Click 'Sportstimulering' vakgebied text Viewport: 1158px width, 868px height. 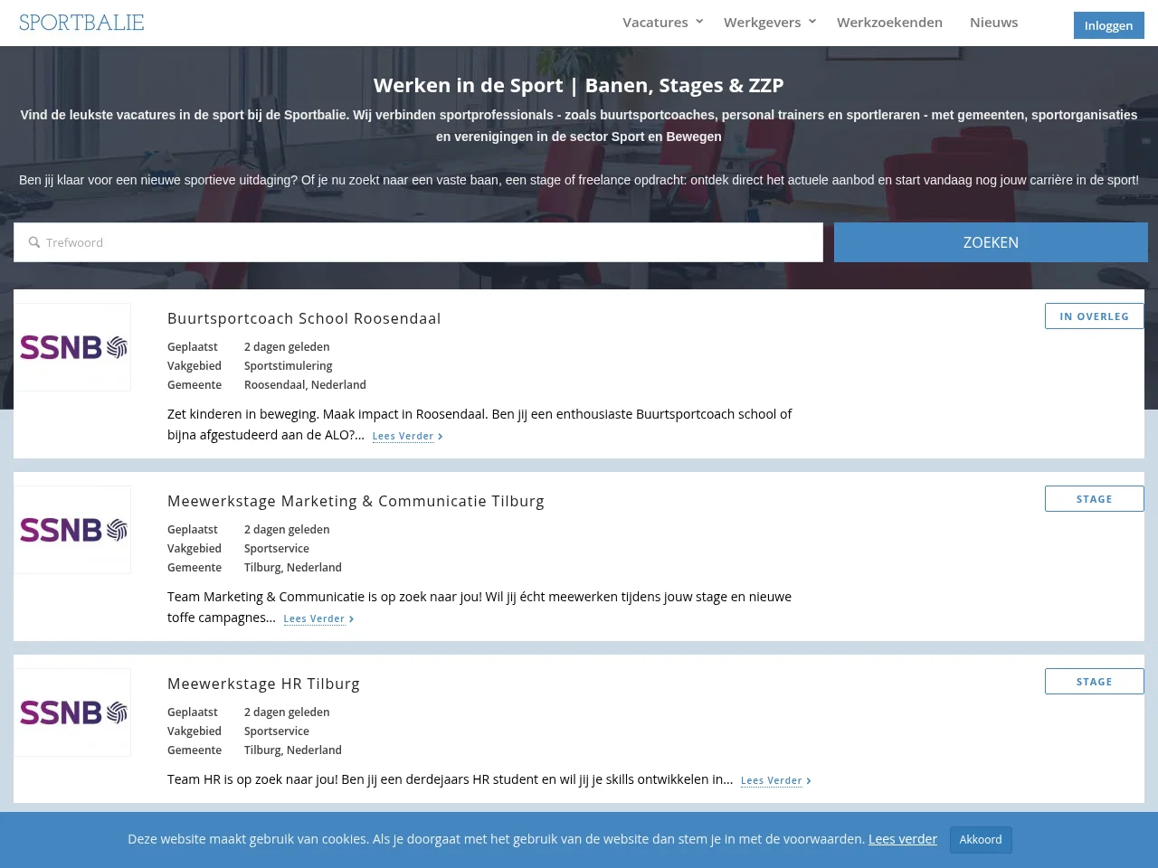click(x=288, y=365)
